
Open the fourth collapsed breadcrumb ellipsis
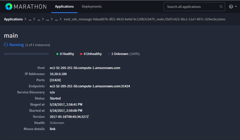click(56, 19)
